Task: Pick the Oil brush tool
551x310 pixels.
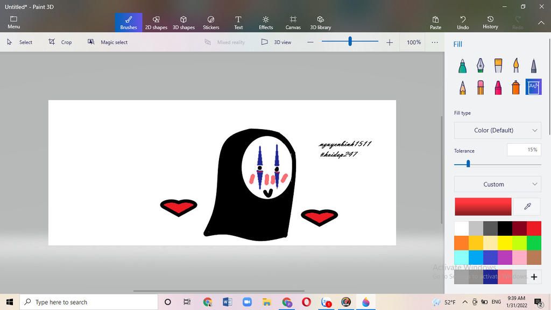Action: pos(498,66)
